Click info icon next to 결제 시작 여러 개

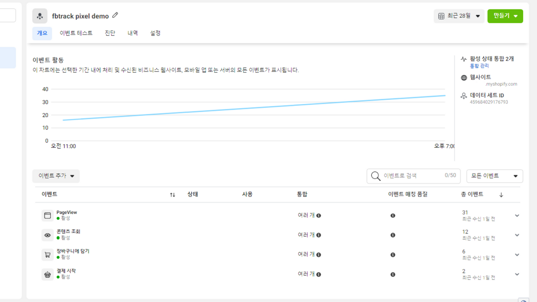click(319, 275)
